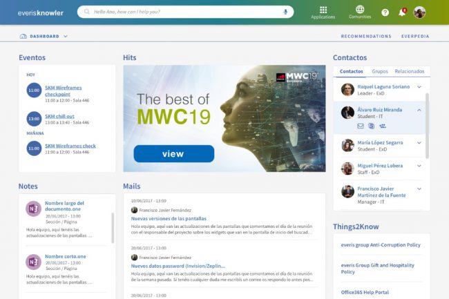Image resolution: width=449 pixels, height=299 pixels.
Task: Click the view button on MWC19 banner
Action: coord(174,154)
